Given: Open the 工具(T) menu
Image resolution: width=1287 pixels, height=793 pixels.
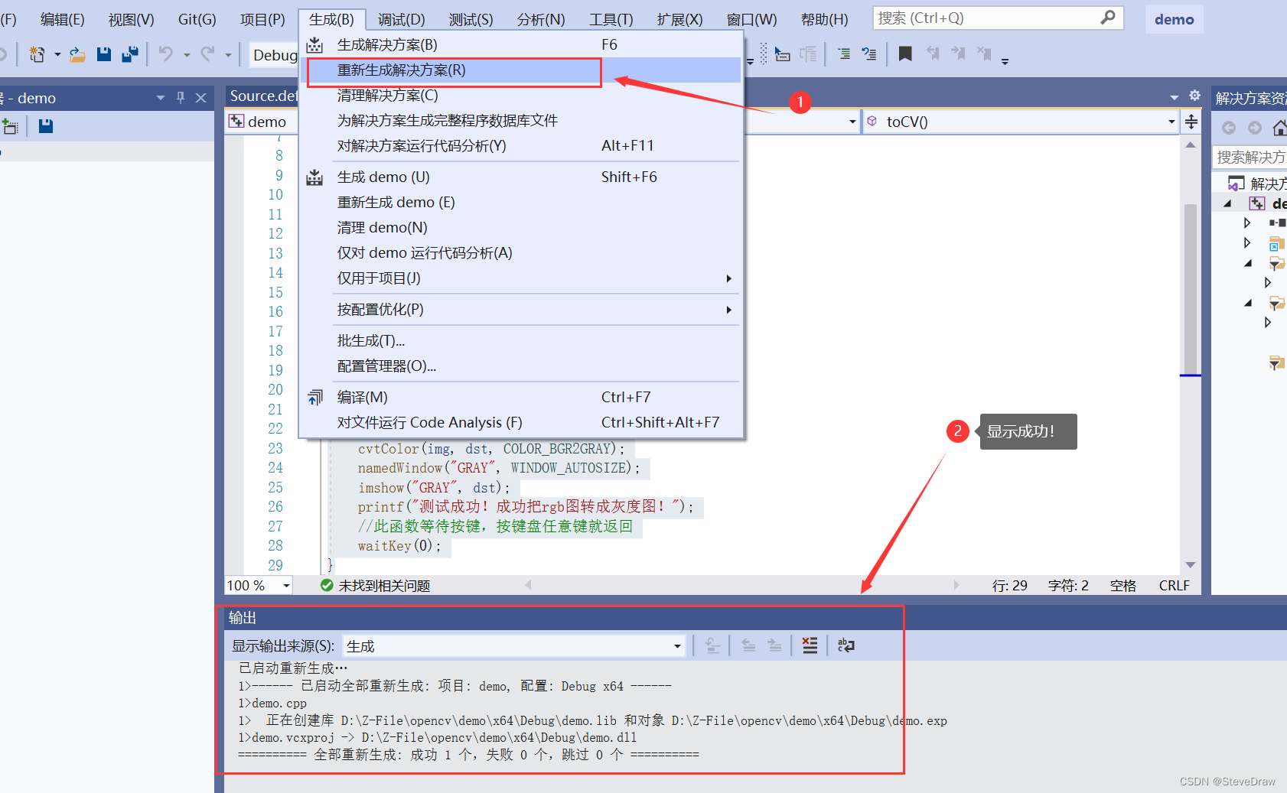Looking at the screenshot, I should [x=611, y=19].
